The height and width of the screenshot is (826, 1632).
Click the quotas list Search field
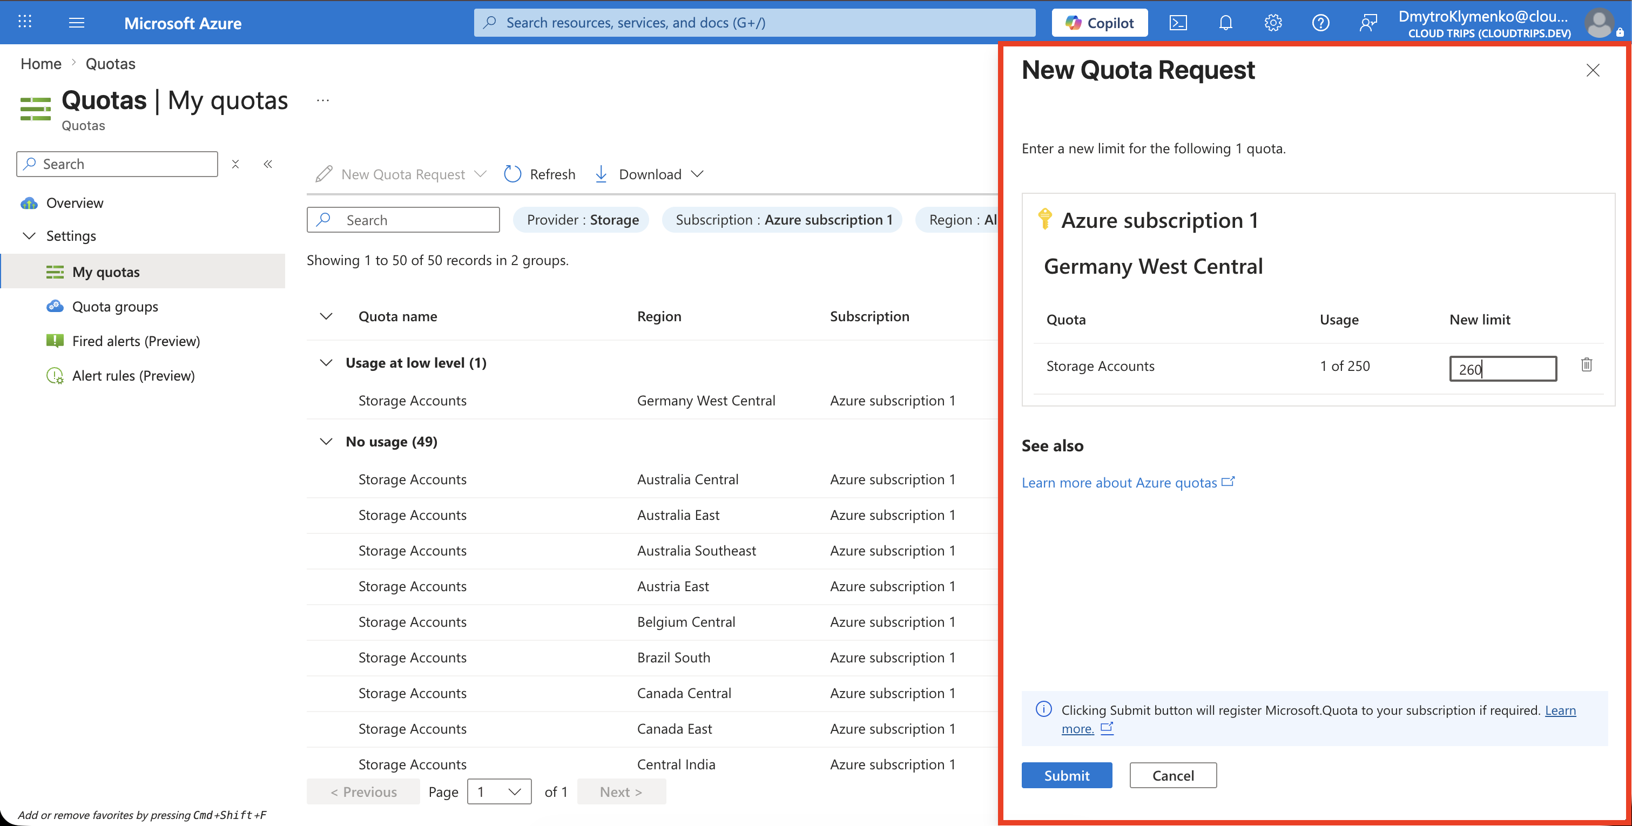pyautogui.click(x=403, y=220)
